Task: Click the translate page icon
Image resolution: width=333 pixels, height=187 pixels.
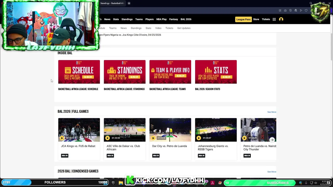Action: tap(296, 10)
